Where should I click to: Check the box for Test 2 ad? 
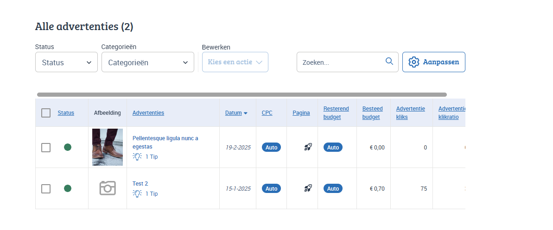46,189
